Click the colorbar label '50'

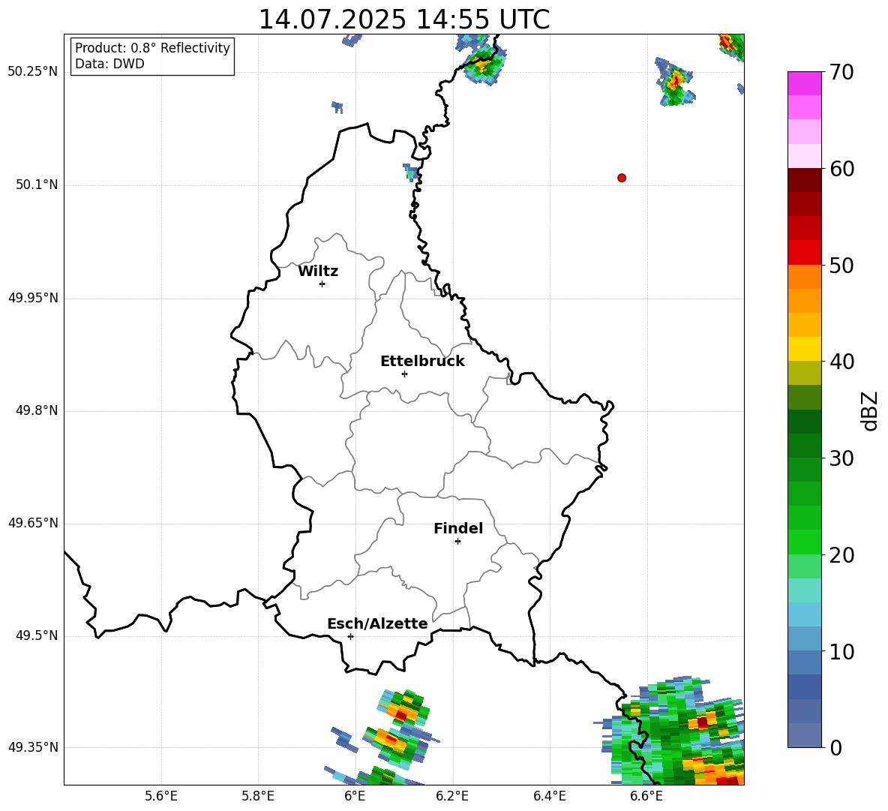pyautogui.click(x=841, y=265)
